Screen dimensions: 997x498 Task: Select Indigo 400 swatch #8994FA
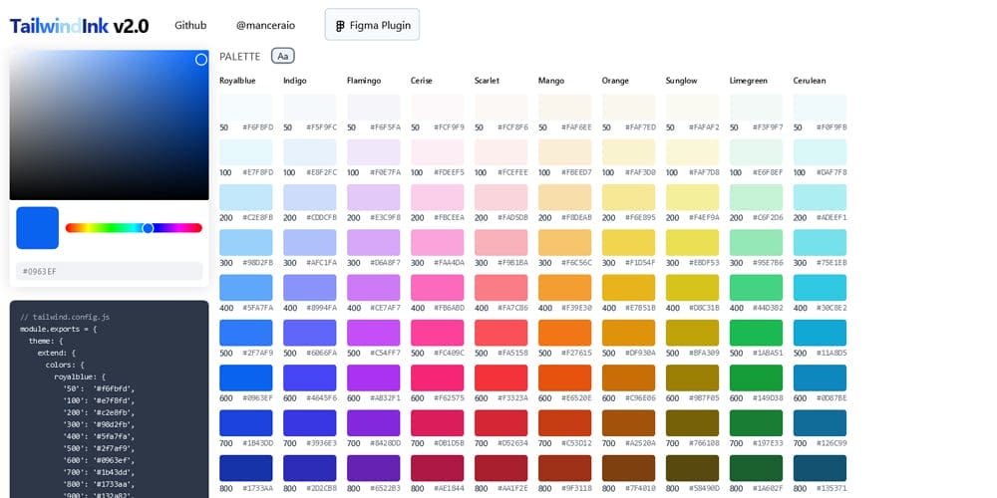(310, 288)
